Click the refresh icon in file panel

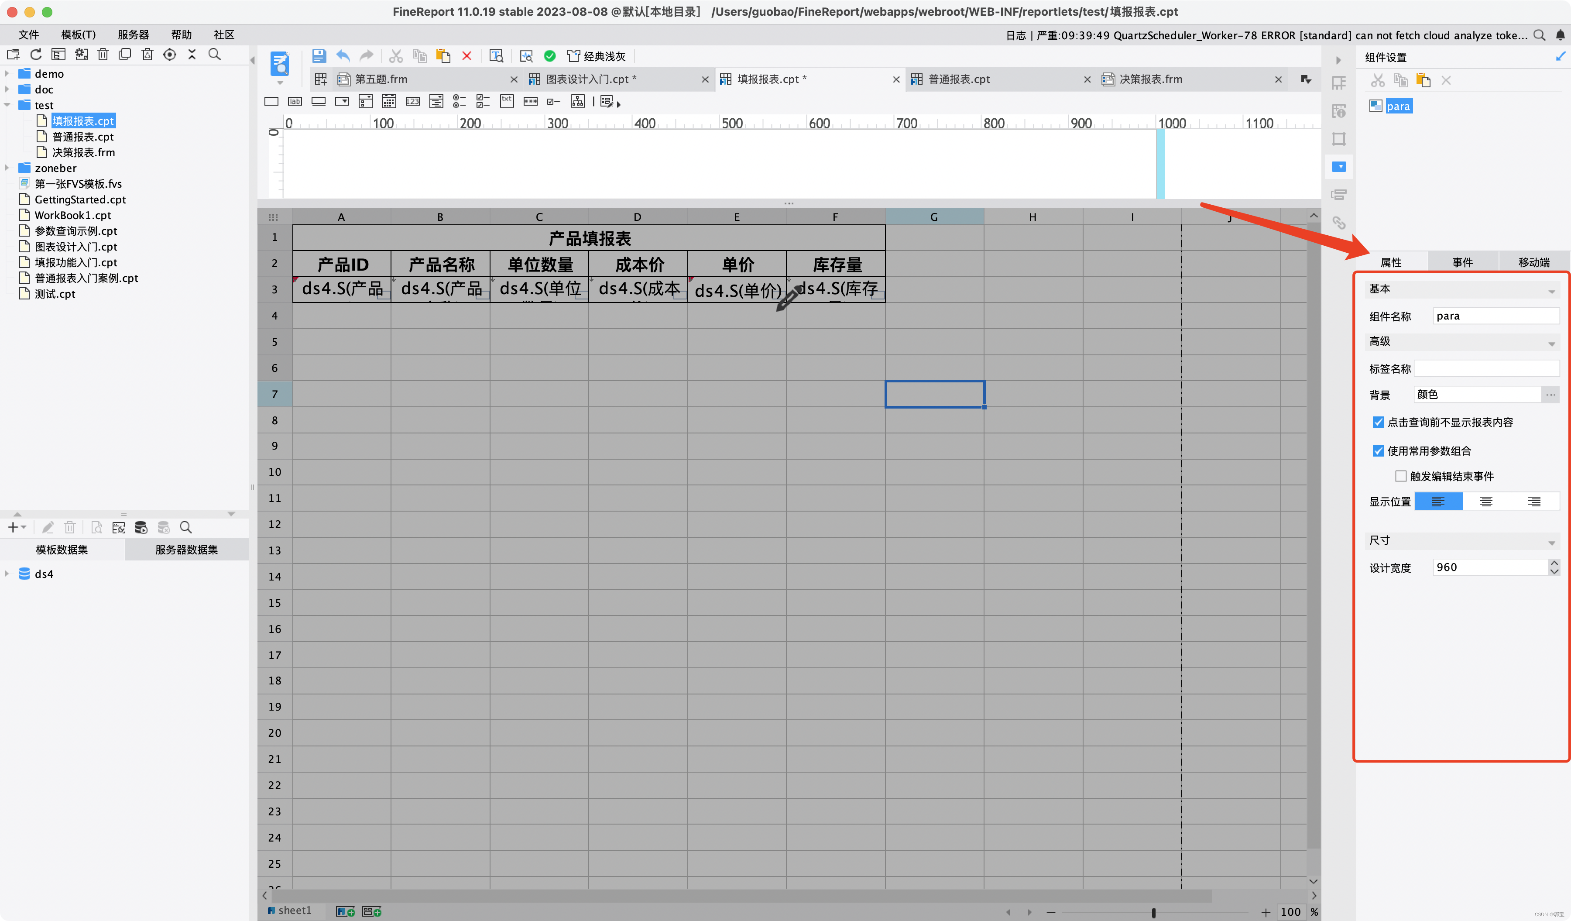click(36, 55)
